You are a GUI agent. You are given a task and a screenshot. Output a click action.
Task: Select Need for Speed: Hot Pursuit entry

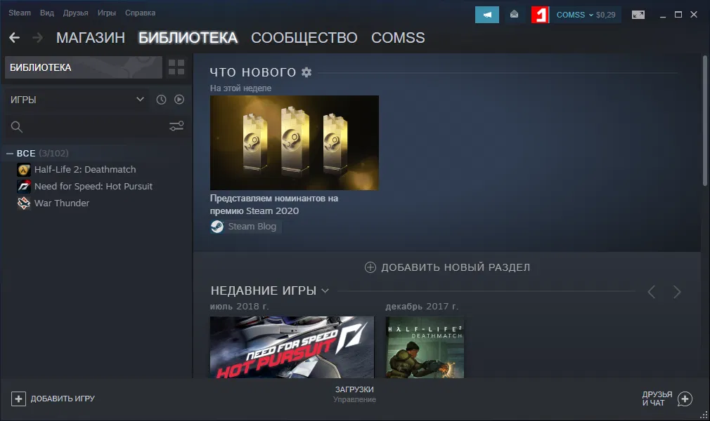(93, 187)
